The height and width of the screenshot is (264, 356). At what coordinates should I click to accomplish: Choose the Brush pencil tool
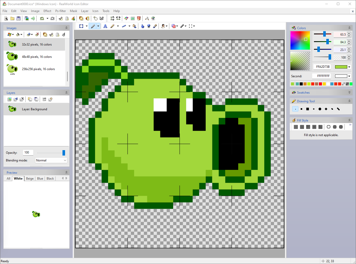point(112,26)
